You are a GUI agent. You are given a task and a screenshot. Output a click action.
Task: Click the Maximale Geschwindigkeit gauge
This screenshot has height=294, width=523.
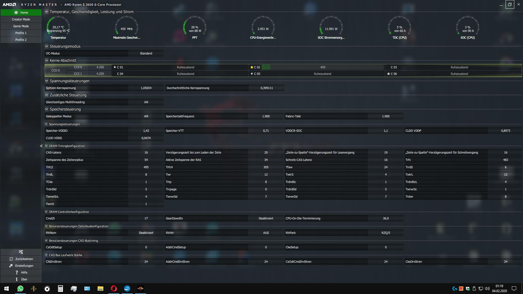pyautogui.click(x=126, y=27)
